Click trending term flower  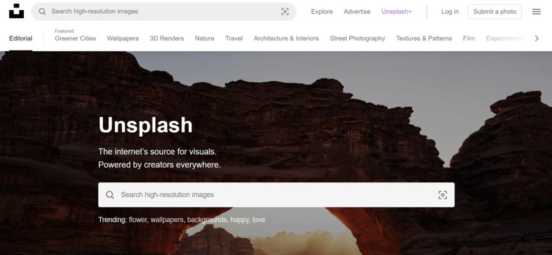[x=137, y=220]
